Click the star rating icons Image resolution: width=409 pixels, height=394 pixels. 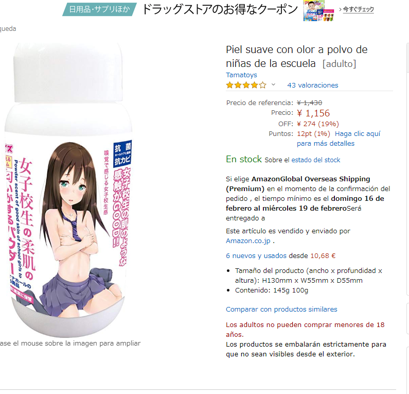[x=246, y=85]
